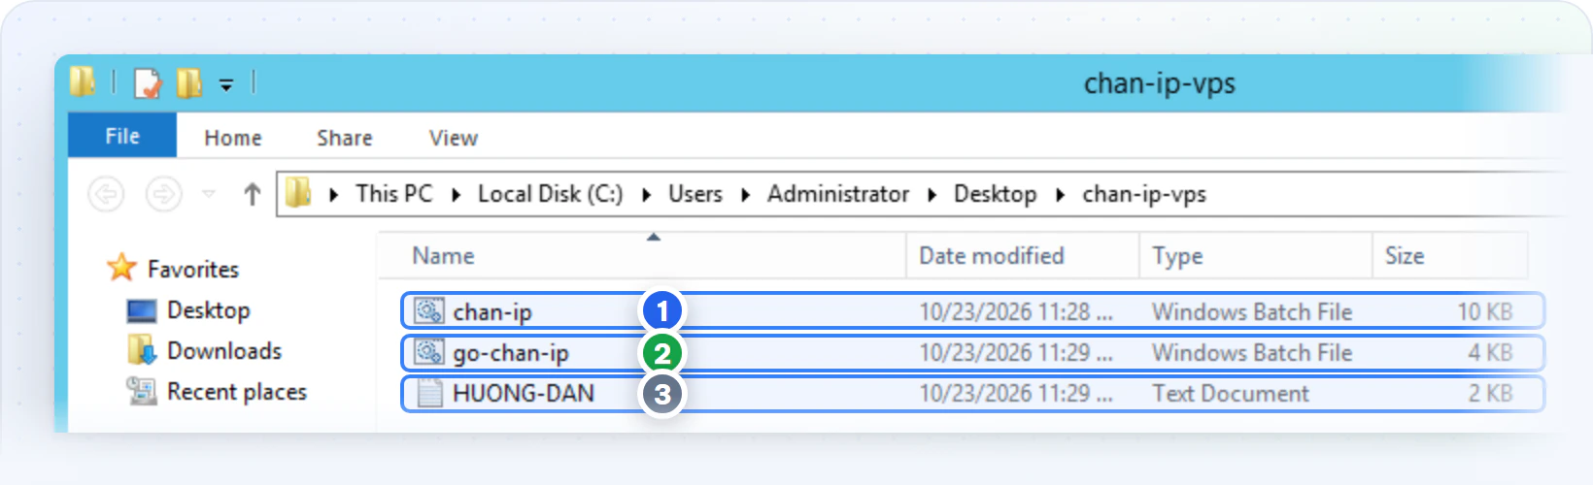The image size is (1593, 485).
Task: Sort files by the Size column
Action: point(1450,256)
